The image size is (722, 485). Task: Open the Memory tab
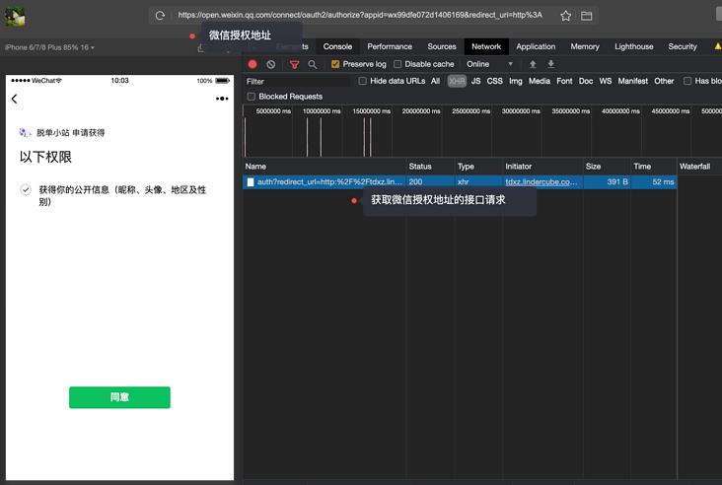[585, 46]
